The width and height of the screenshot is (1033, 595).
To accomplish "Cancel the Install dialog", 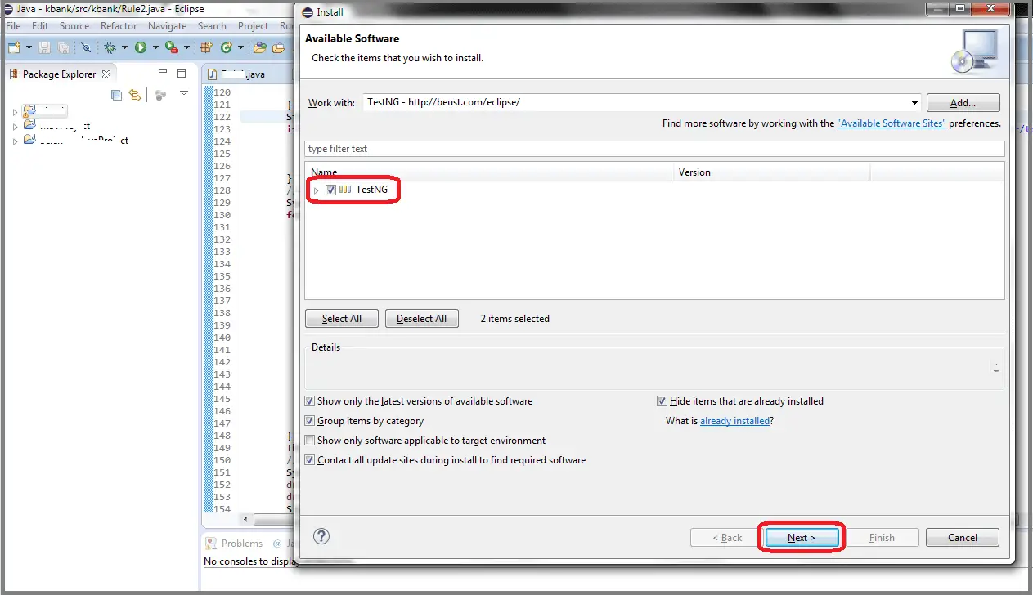I will pos(963,538).
